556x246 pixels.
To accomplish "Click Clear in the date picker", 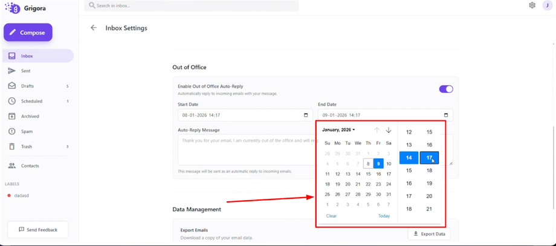I will pyautogui.click(x=331, y=216).
